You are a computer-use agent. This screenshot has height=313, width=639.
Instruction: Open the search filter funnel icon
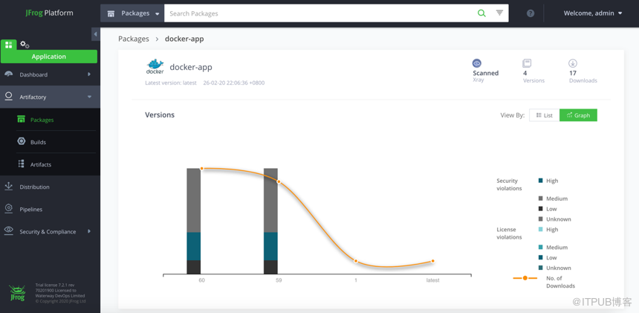[x=499, y=13]
